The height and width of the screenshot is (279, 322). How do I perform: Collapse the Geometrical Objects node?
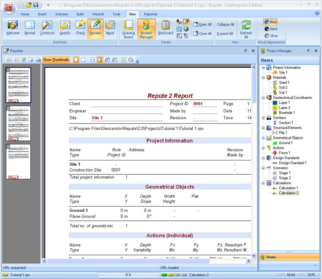pyautogui.click(x=263, y=138)
